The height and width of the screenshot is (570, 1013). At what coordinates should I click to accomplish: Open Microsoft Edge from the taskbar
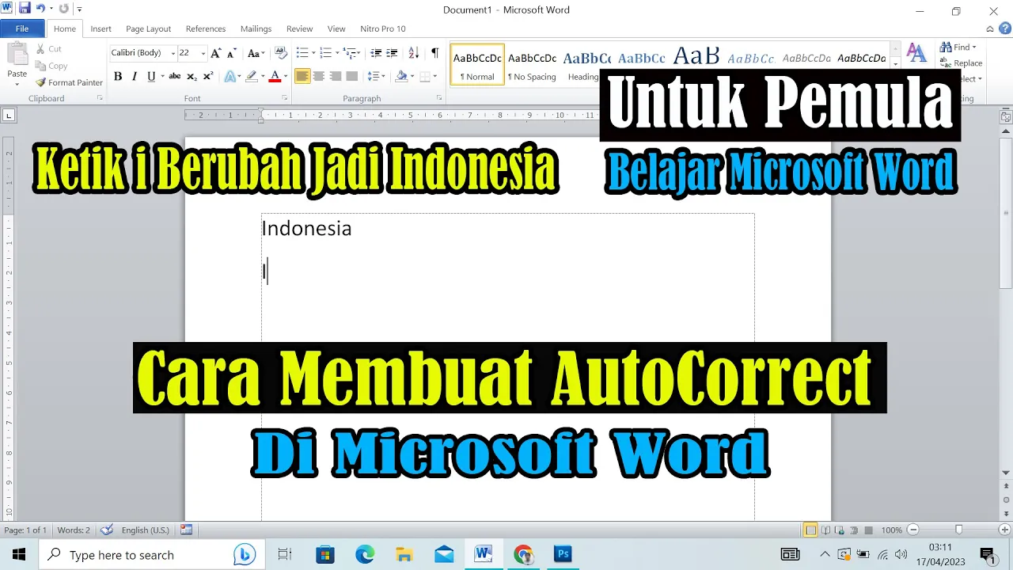click(365, 554)
